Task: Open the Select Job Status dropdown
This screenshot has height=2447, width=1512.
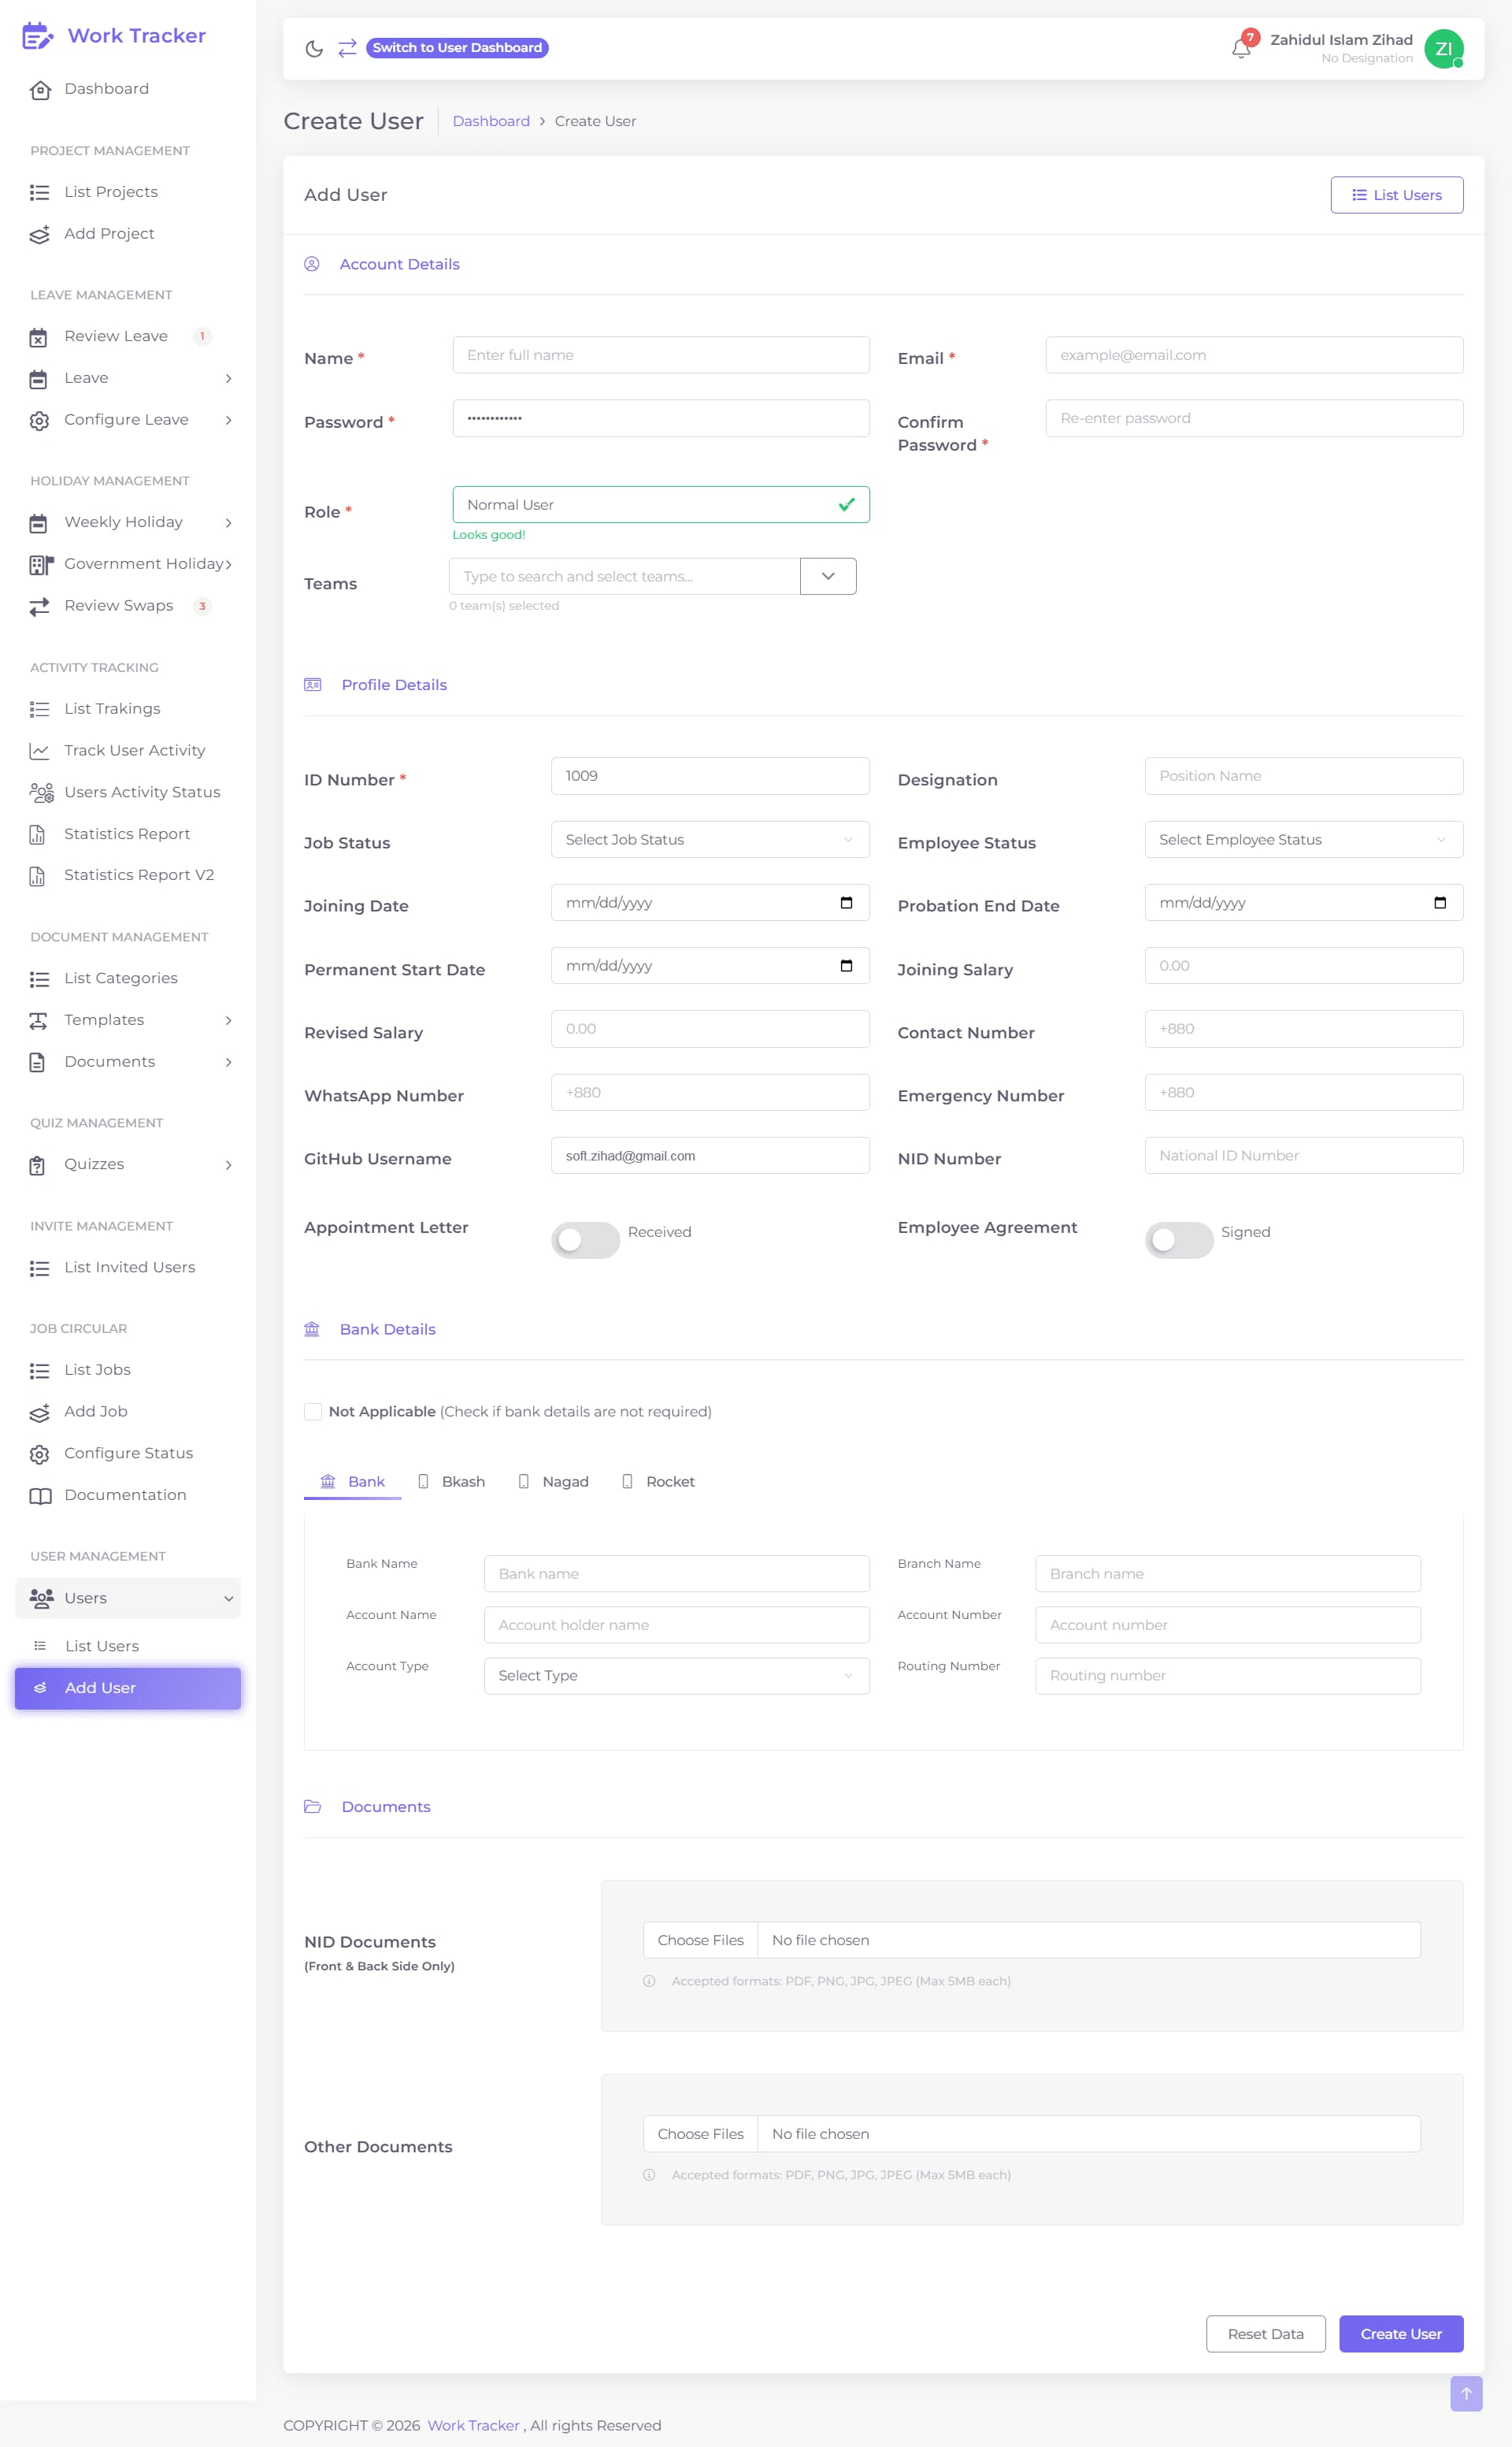Action: (x=710, y=839)
